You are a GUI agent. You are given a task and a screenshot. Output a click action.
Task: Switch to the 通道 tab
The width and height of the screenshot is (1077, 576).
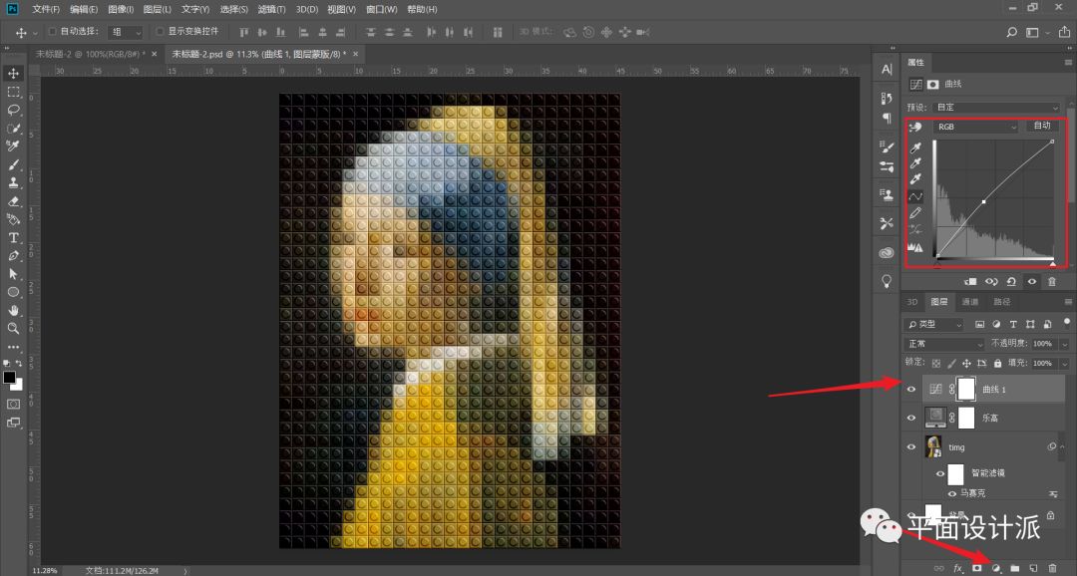pos(969,302)
